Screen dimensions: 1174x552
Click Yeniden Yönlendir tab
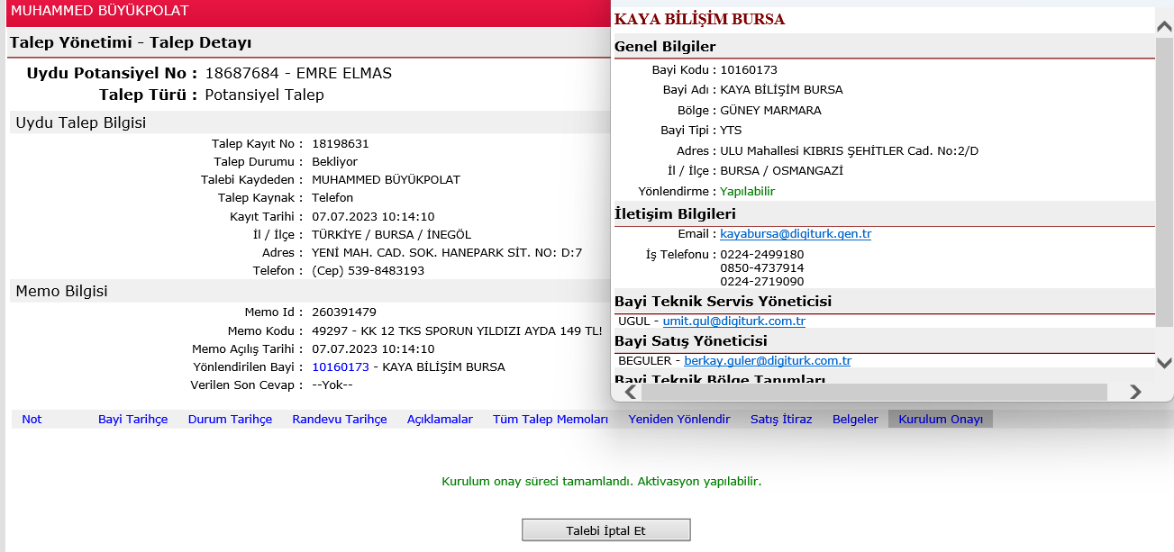679,420
